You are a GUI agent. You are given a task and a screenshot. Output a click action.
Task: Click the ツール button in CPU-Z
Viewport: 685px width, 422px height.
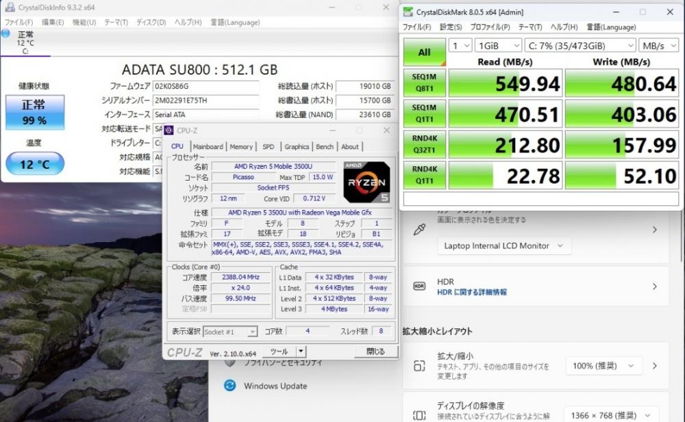tap(279, 352)
